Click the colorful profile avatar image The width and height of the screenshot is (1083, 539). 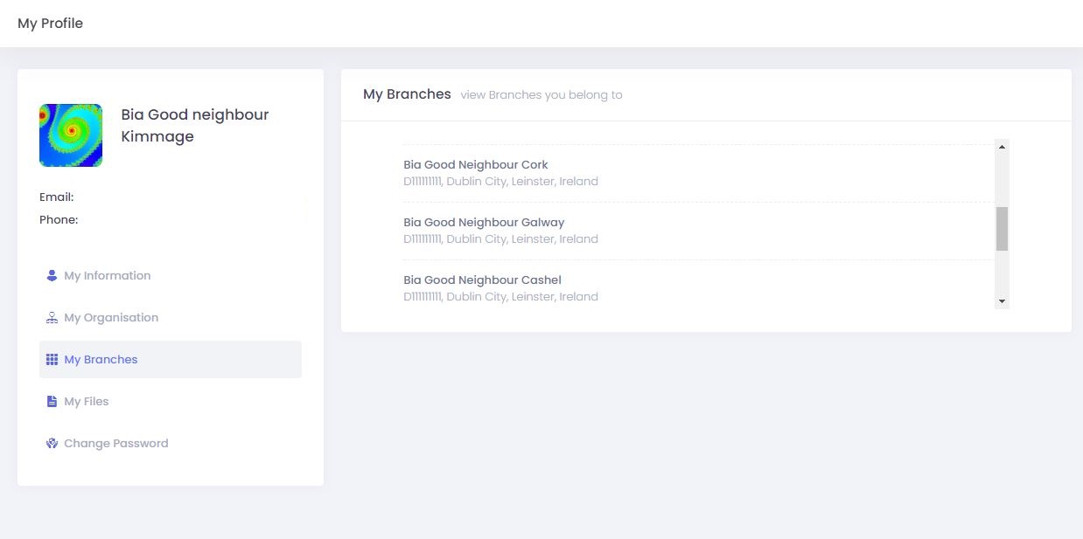71,135
